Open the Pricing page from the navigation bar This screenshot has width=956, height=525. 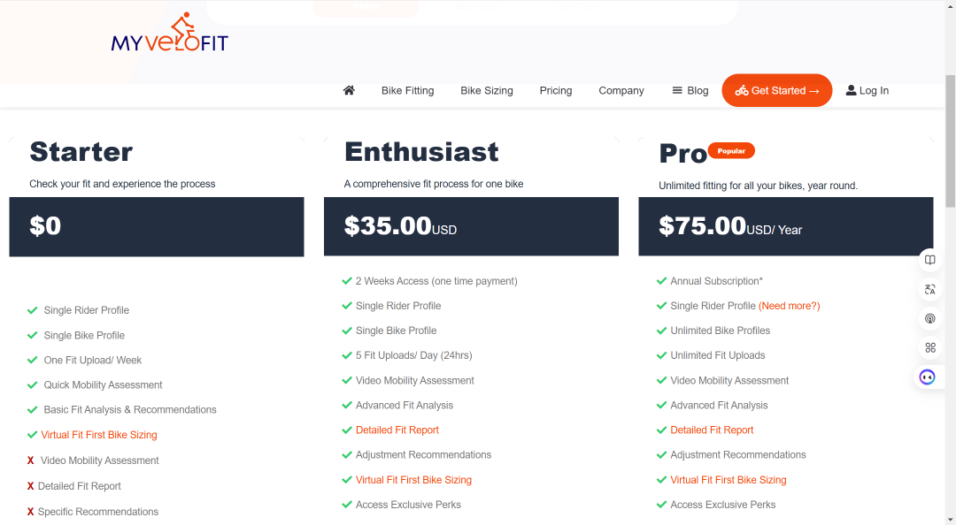(x=555, y=90)
